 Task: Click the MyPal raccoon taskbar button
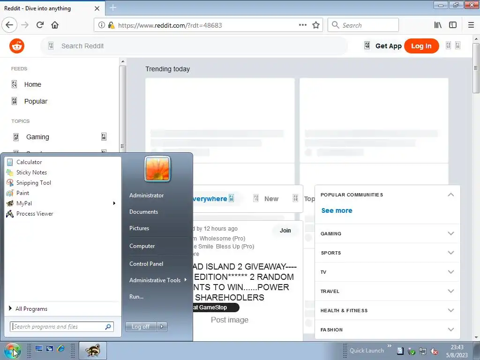93,351
